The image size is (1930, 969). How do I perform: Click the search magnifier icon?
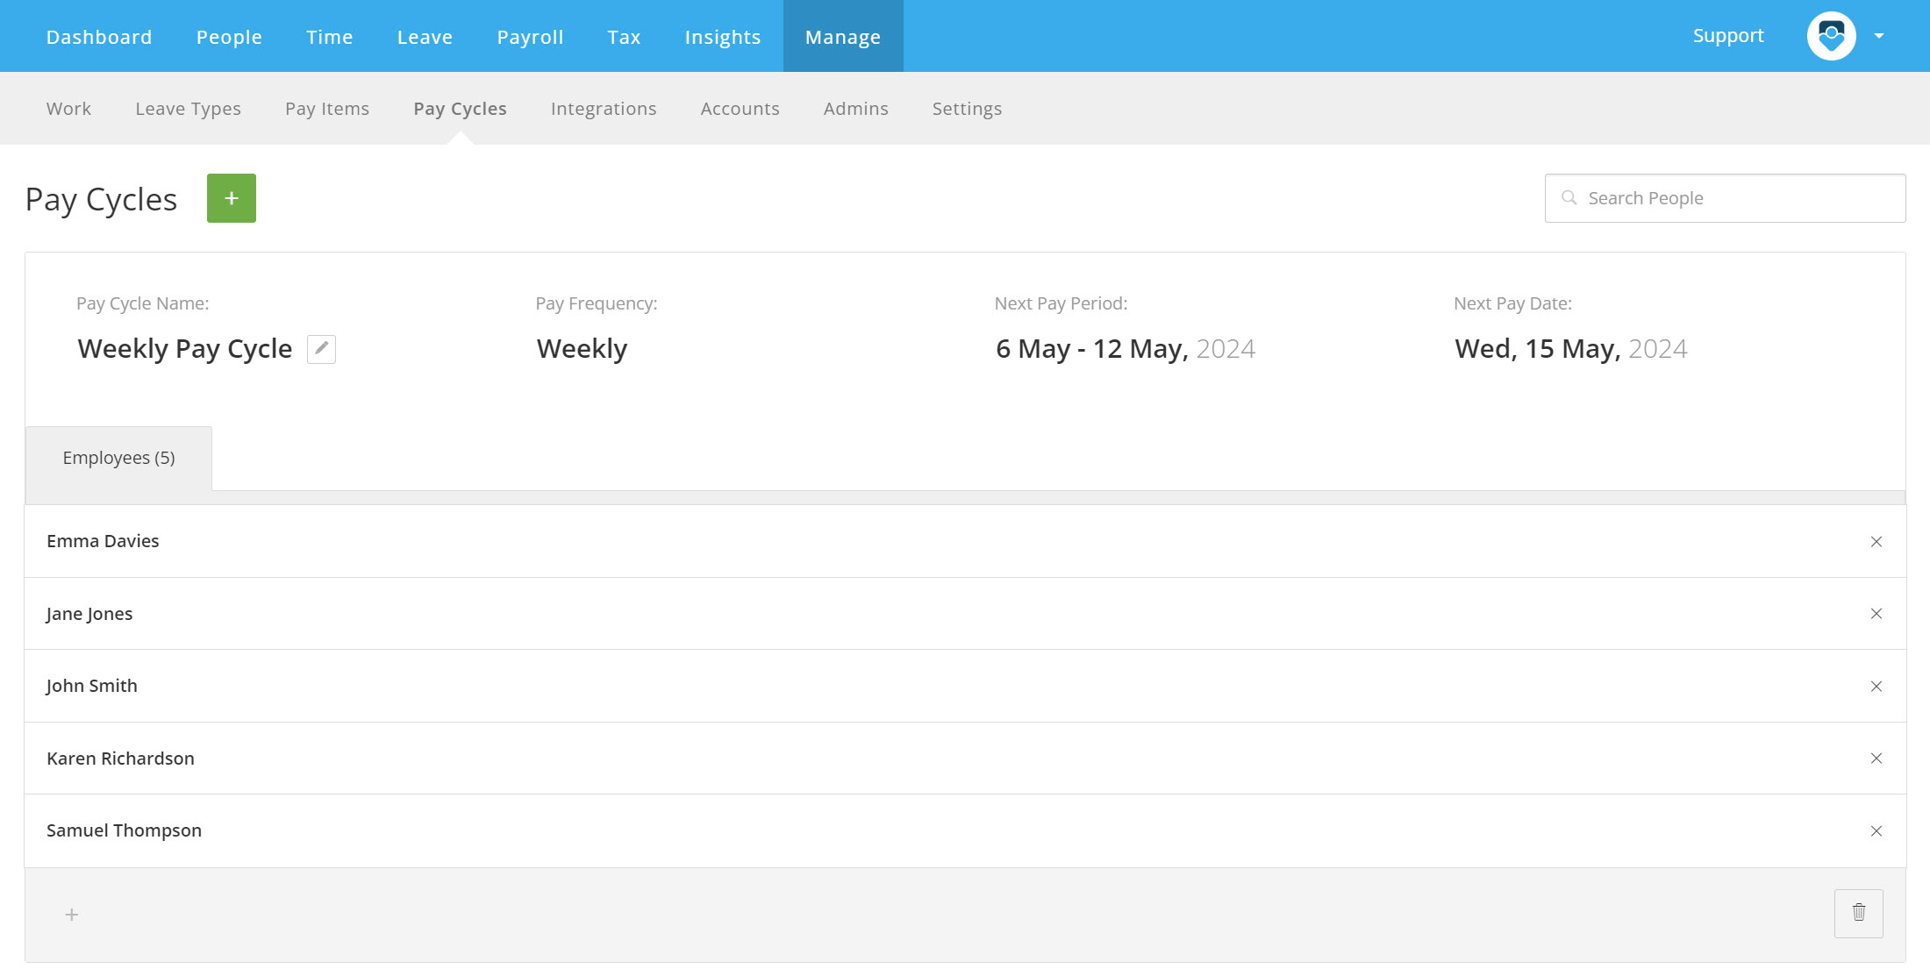[x=1569, y=198]
